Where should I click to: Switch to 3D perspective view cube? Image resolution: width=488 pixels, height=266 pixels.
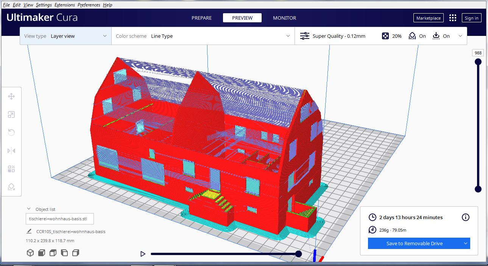tap(30, 253)
